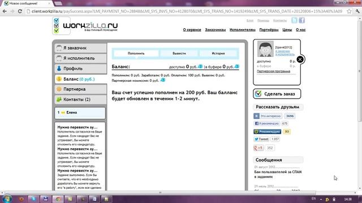This screenshot has height=203, width=362.
Task: Click Партнерская программа link
Action: point(274,71)
